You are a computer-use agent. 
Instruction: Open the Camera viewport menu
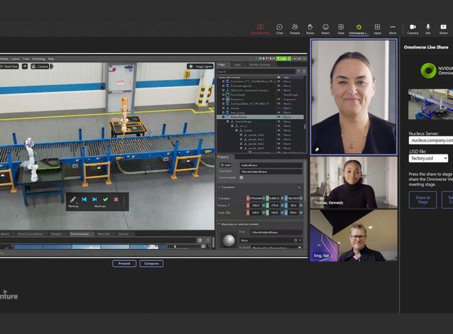[40, 67]
